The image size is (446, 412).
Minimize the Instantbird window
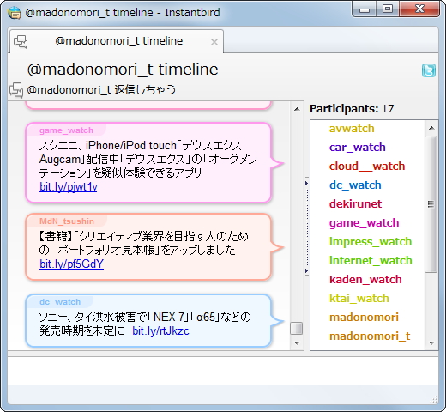[365, 9]
